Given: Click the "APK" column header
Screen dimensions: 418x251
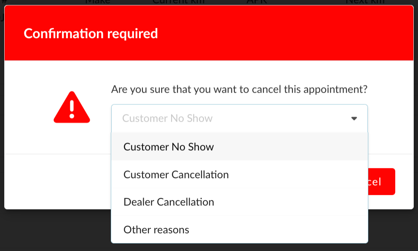Looking at the screenshot, I should coord(257,2).
